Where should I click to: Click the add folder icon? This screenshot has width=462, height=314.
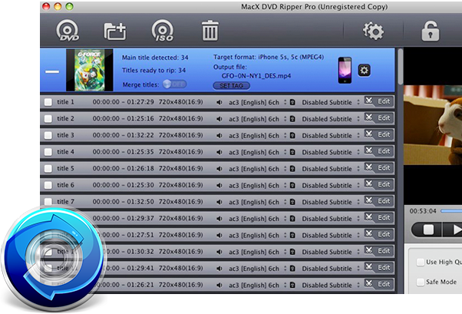[115, 31]
